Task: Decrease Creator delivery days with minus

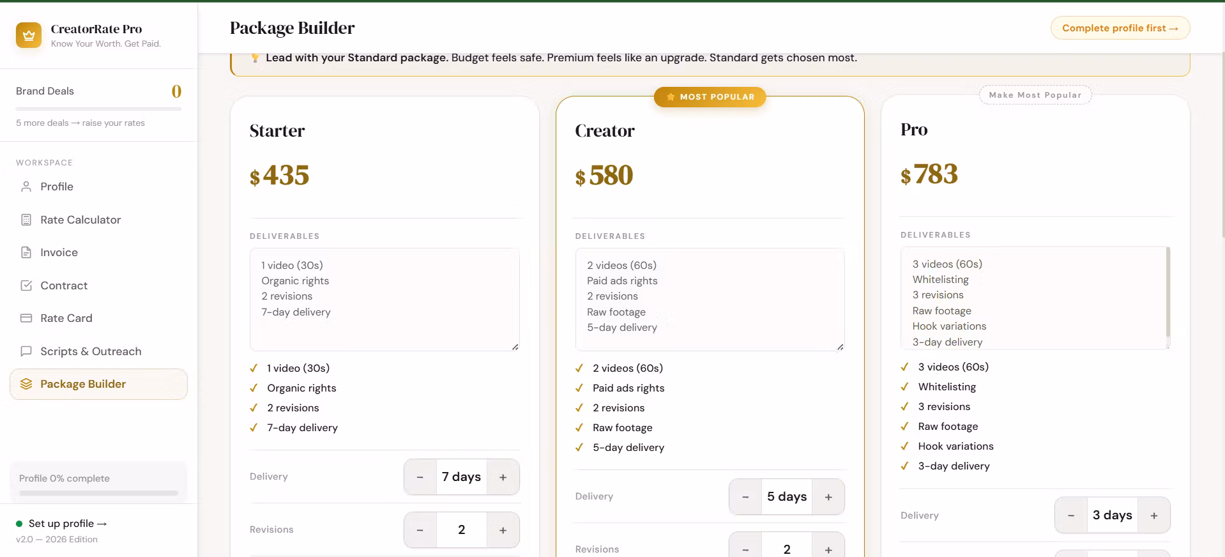Action: point(745,497)
